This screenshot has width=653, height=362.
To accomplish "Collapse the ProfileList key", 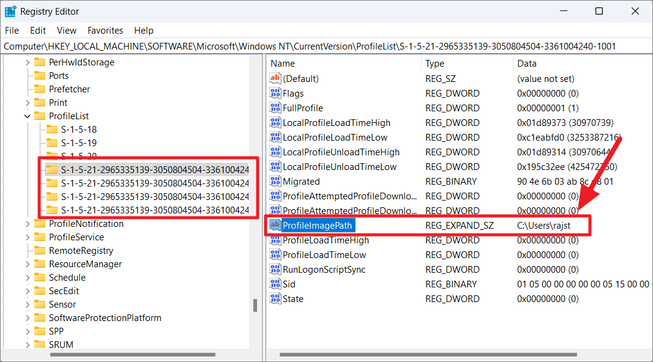I will pos(27,116).
